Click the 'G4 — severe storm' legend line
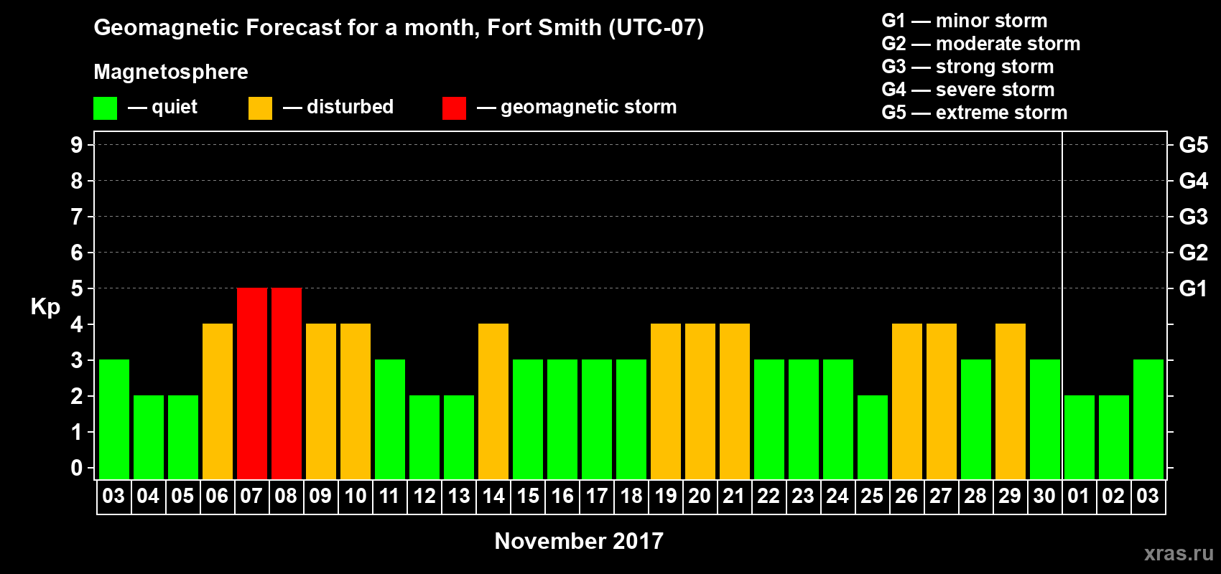The width and height of the screenshot is (1221, 574). click(x=968, y=90)
